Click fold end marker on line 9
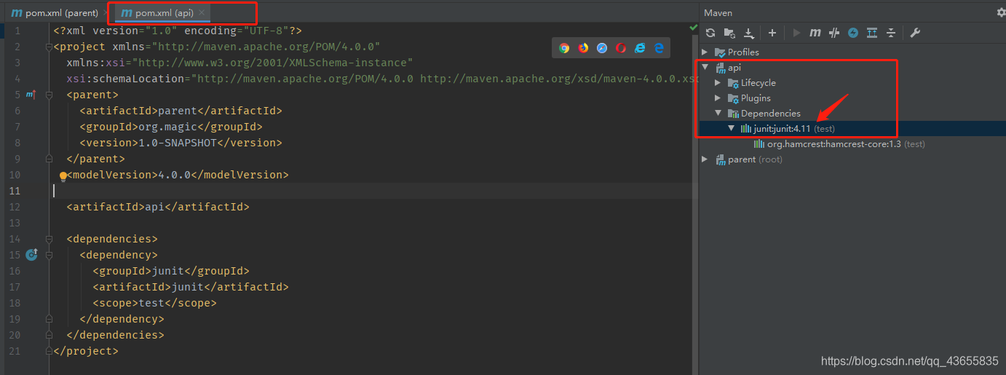This screenshot has height=375, width=1006. point(49,159)
